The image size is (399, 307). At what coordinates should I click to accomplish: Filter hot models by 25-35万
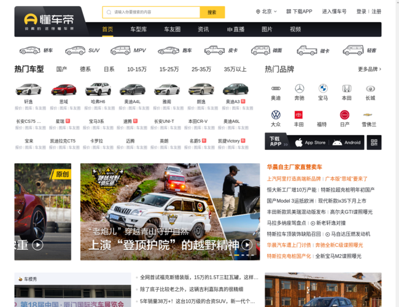click(201, 69)
